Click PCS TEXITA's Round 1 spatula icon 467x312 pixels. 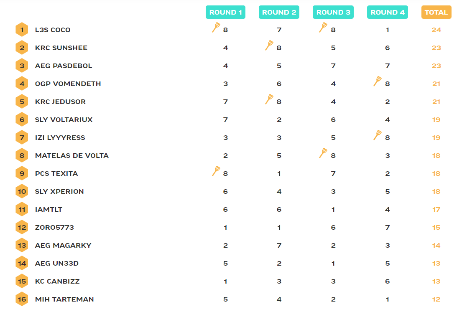(x=216, y=171)
